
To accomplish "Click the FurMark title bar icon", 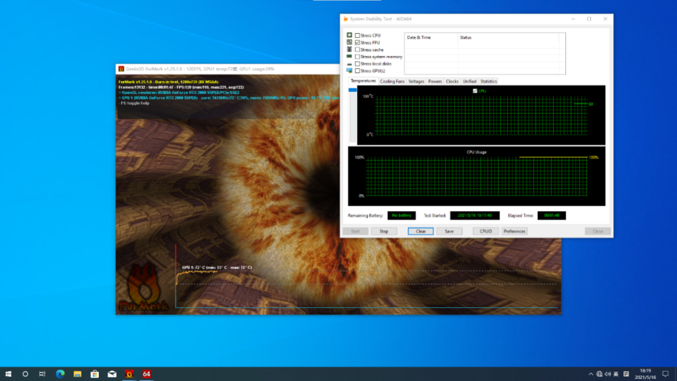I will (121, 69).
